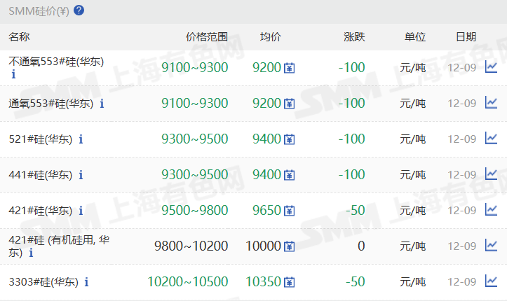Select 9300~9500 range in 441#硅 row

pyautogui.click(x=195, y=174)
